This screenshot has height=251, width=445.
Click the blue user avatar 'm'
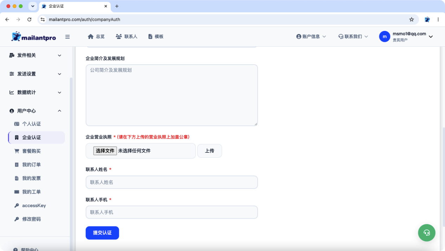385,37
